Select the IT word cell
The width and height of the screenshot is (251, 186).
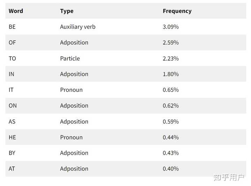11,90
